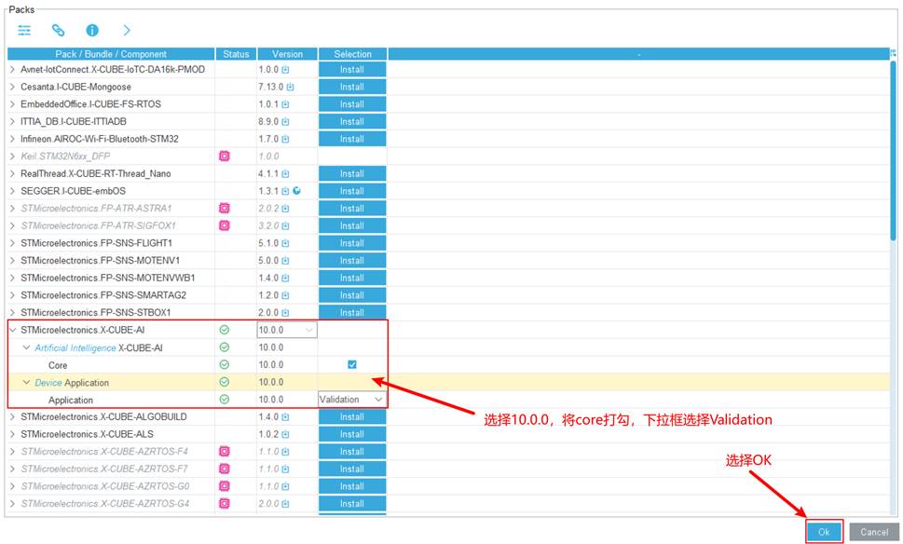Select the Application component row label
The image size is (903, 544).
70,400
